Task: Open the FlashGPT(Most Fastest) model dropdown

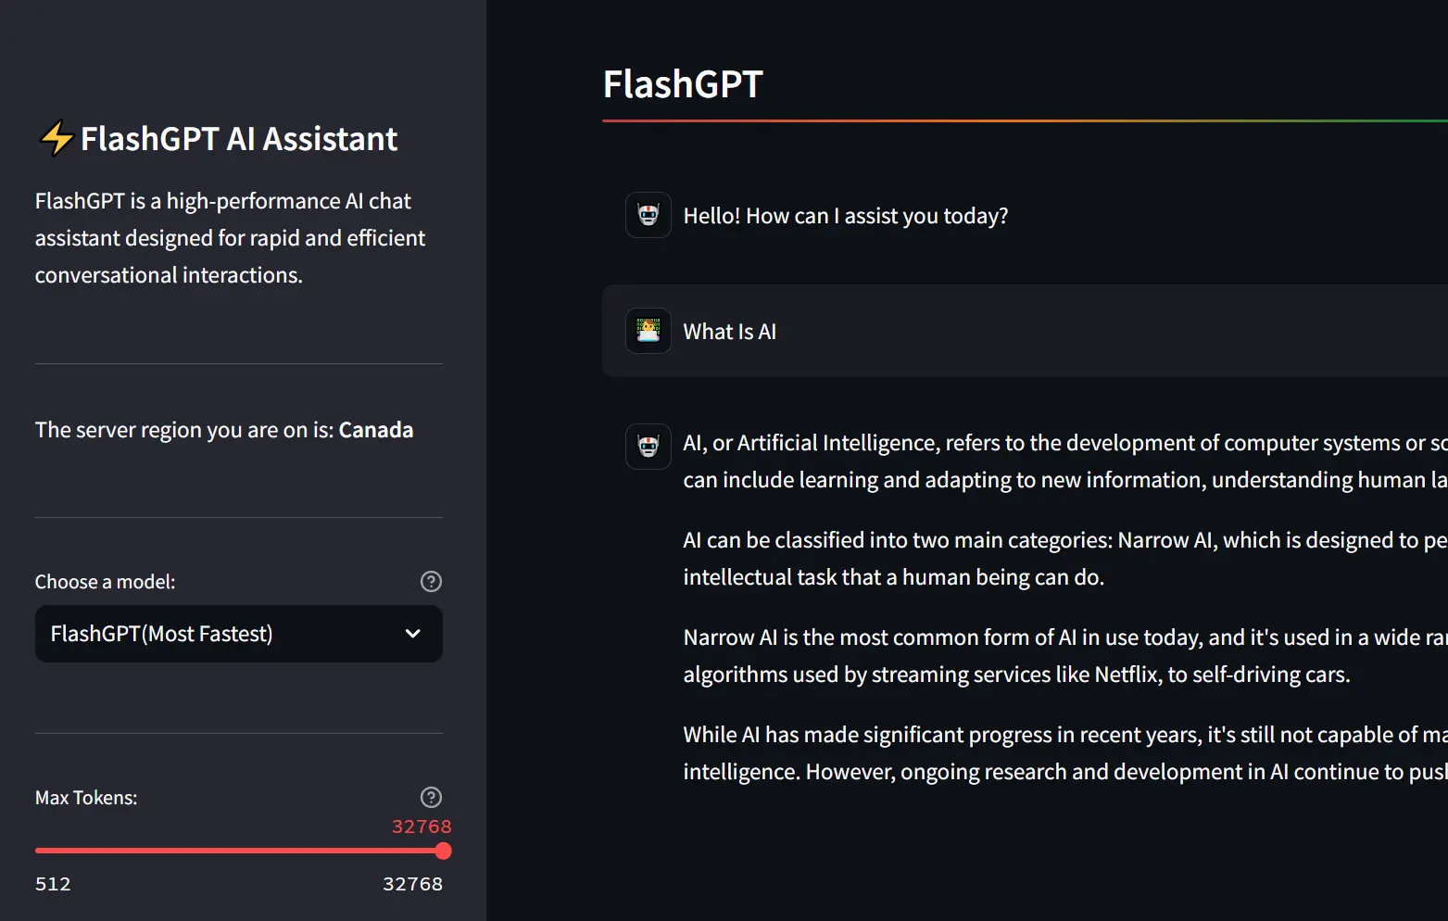Action: pyautogui.click(x=238, y=634)
